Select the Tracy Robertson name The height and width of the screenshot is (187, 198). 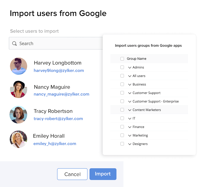[x=53, y=111]
